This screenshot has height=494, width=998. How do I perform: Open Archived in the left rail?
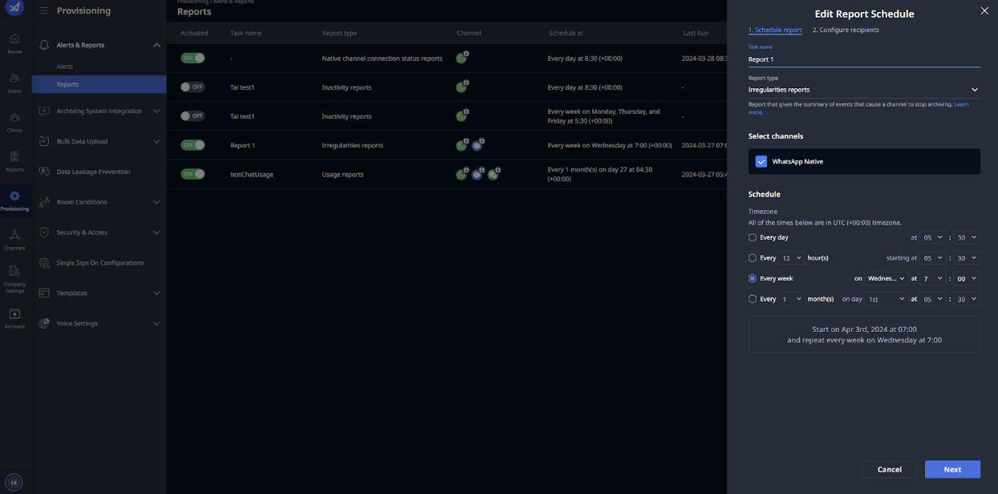point(14,318)
